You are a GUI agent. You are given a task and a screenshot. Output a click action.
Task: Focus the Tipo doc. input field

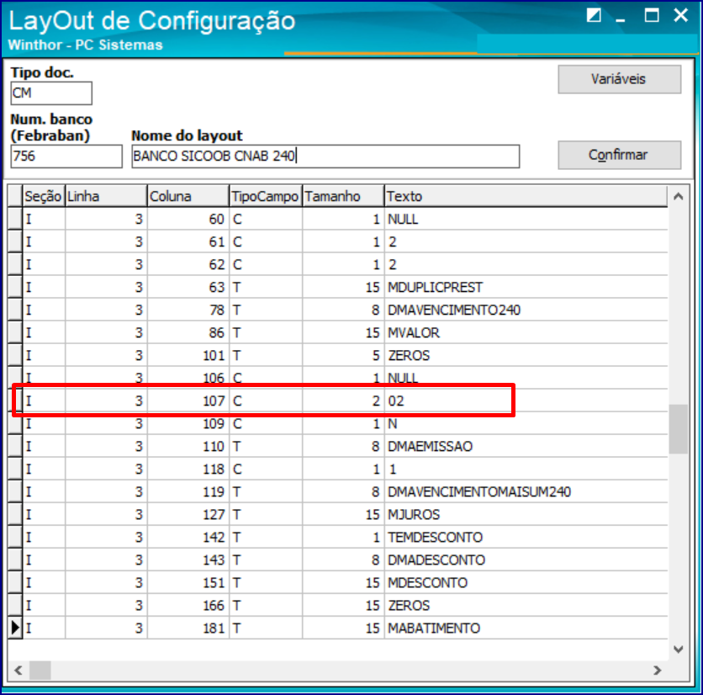51,93
